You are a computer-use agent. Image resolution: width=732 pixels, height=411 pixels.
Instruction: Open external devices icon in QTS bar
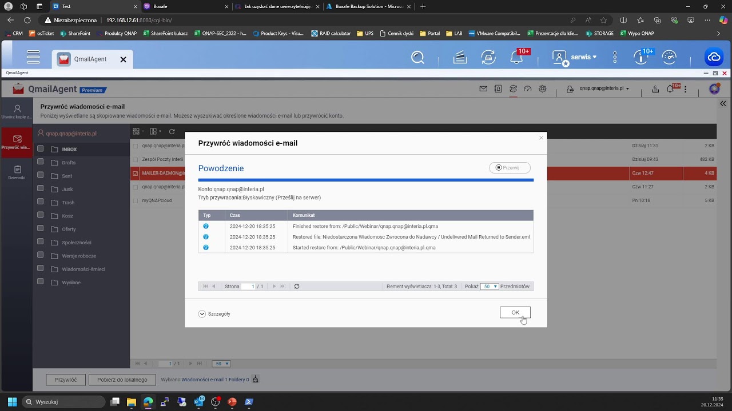(x=488, y=57)
